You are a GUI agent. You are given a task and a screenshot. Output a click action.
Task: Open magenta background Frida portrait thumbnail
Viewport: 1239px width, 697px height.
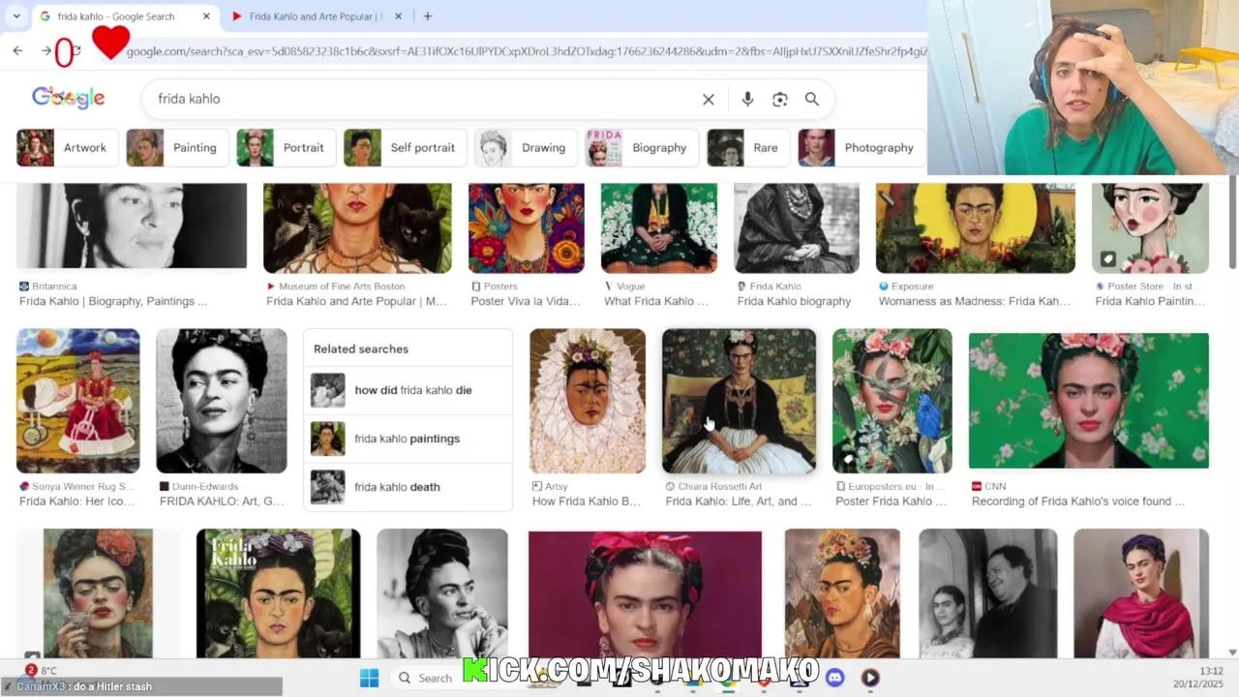coord(646,593)
